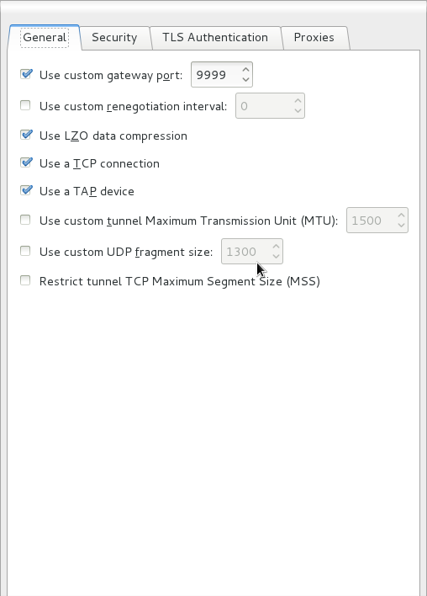Click the gateway port number field

tap(216, 75)
